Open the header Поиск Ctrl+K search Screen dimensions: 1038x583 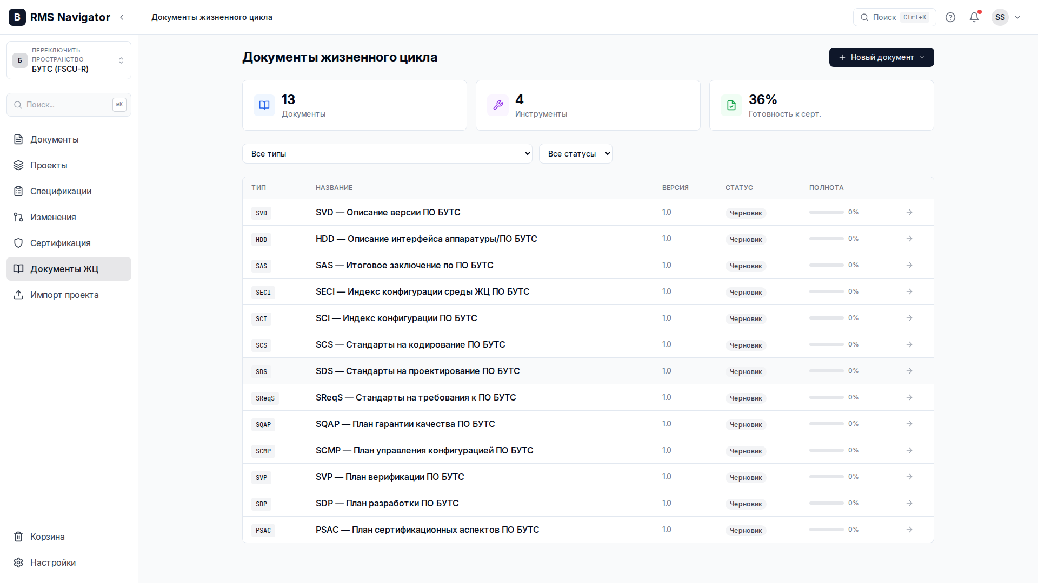[894, 17]
